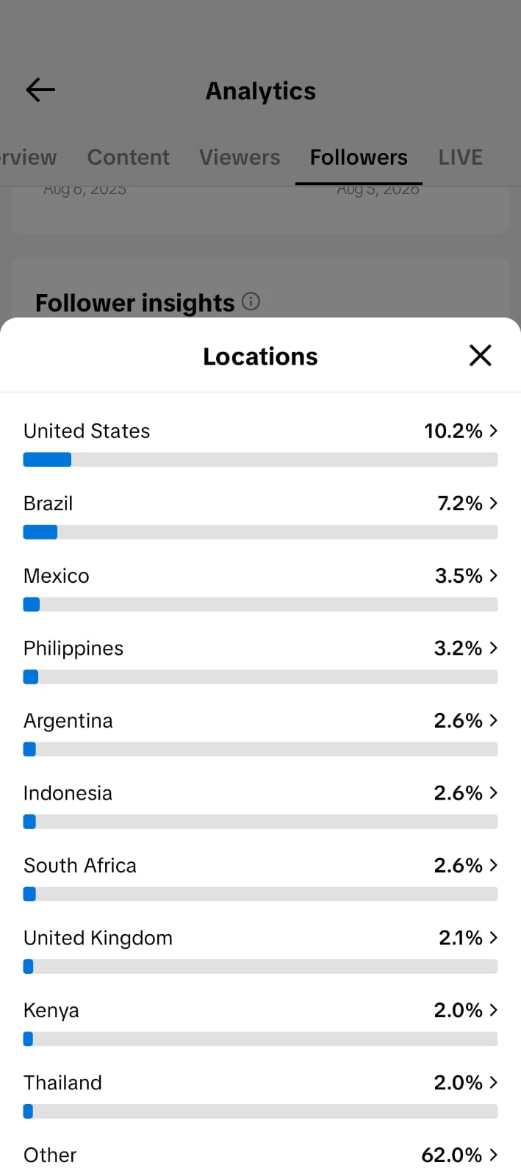Tap chevron beside Indonesia 2.6%
This screenshot has height=1176, width=521.
click(494, 793)
